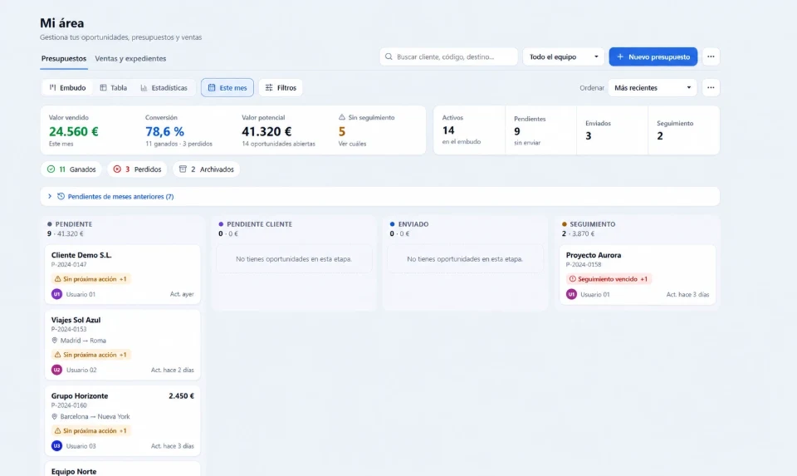Click the PENDIENTE CLIENTE column header

click(259, 223)
